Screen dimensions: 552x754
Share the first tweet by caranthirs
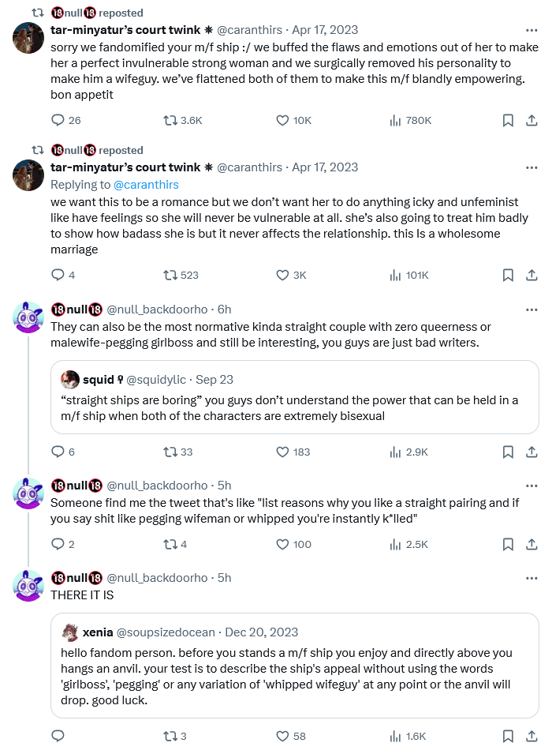click(532, 121)
